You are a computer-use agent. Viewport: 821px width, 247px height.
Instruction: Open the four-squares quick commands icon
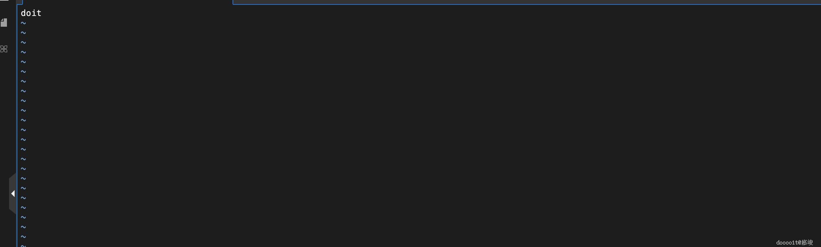pos(4,49)
